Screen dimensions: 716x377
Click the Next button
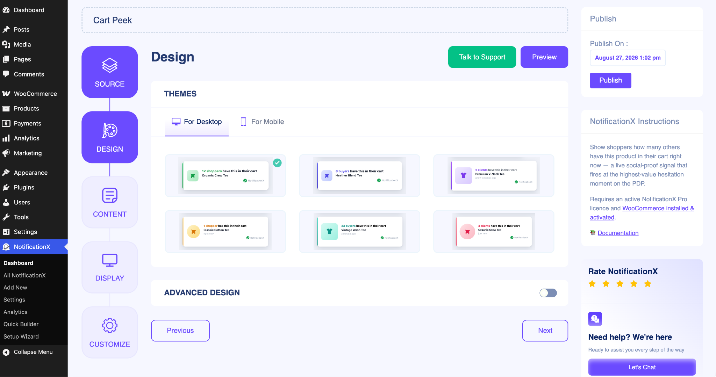pos(545,331)
